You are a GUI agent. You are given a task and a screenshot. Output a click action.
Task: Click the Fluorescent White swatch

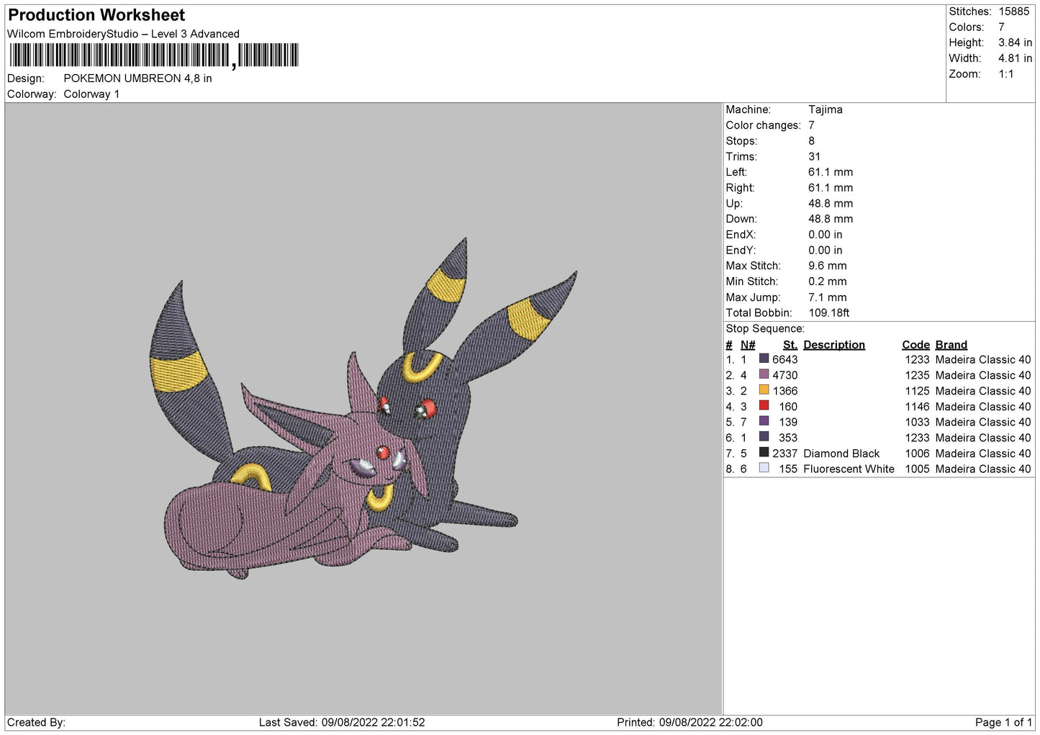click(764, 468)
